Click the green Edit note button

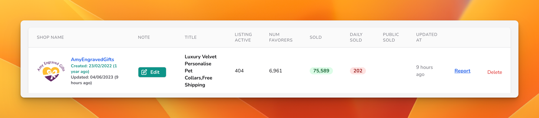pyautogui.click(x=152, y=72)
